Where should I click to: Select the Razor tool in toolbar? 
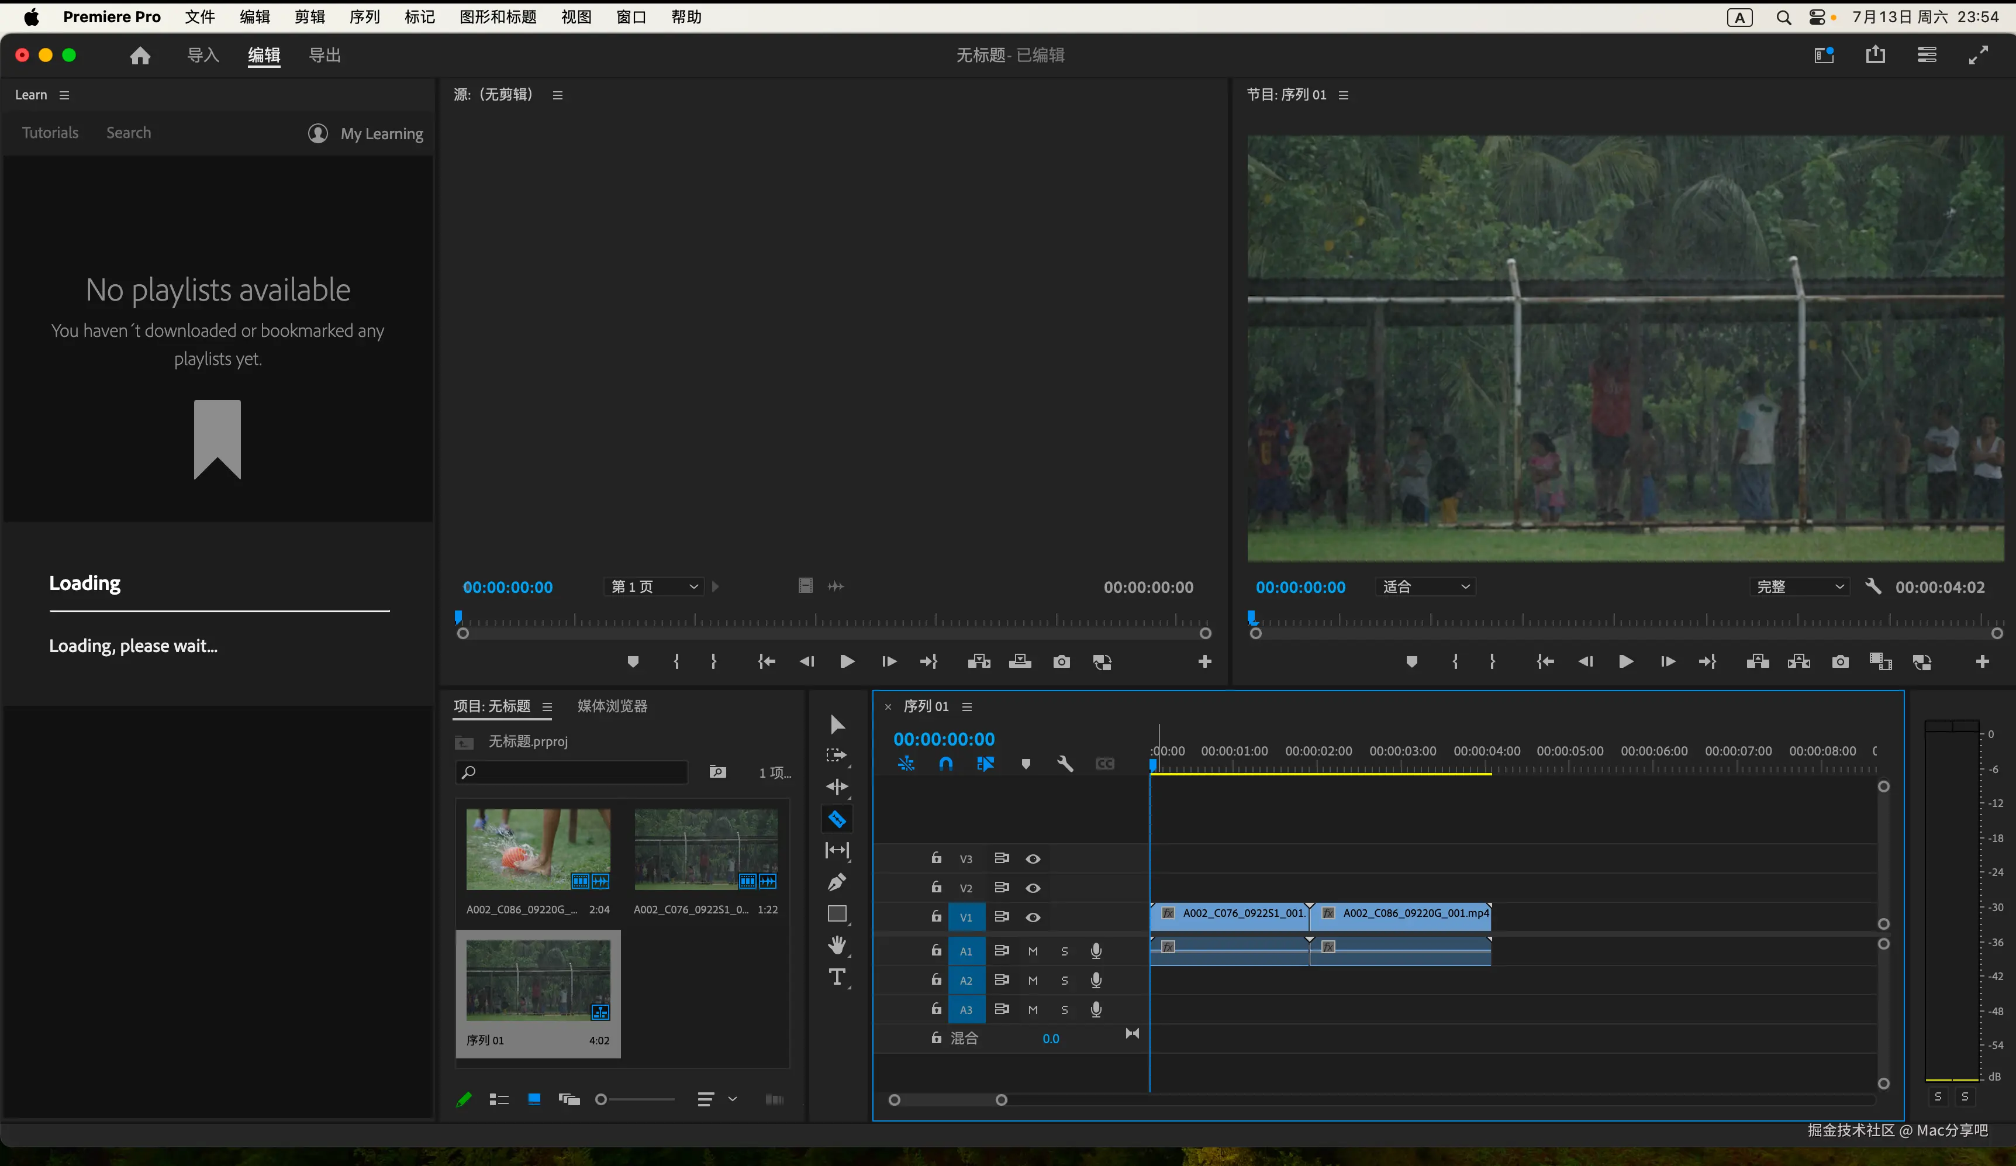pyautogui.click(x=837, y=819)
